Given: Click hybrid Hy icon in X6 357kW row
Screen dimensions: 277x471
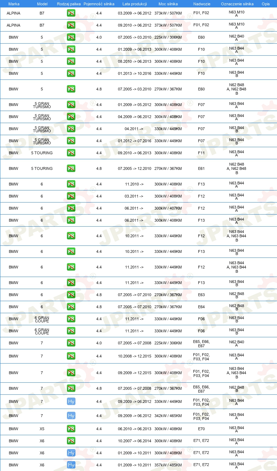Looking at the screenshot, I should (71, 465).
